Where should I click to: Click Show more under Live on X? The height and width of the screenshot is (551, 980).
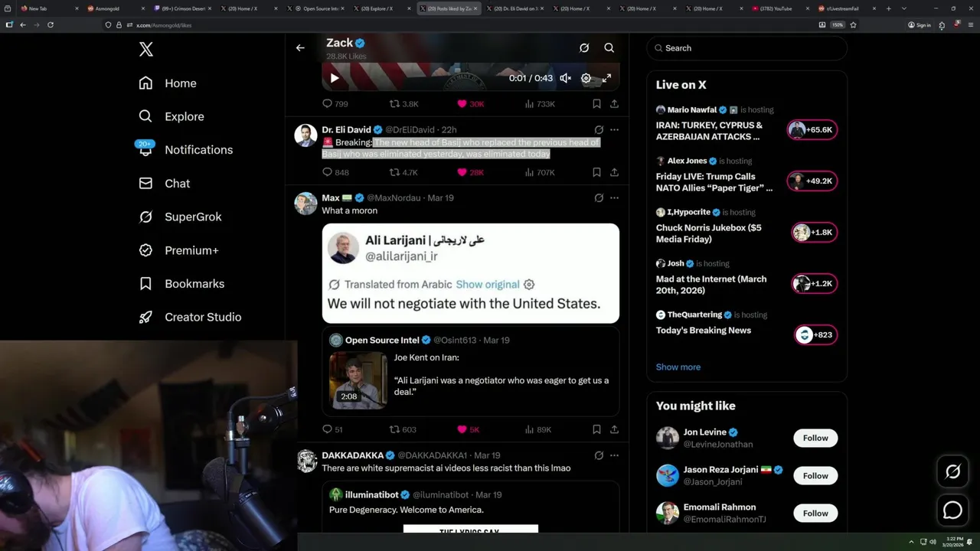[678, 367]
